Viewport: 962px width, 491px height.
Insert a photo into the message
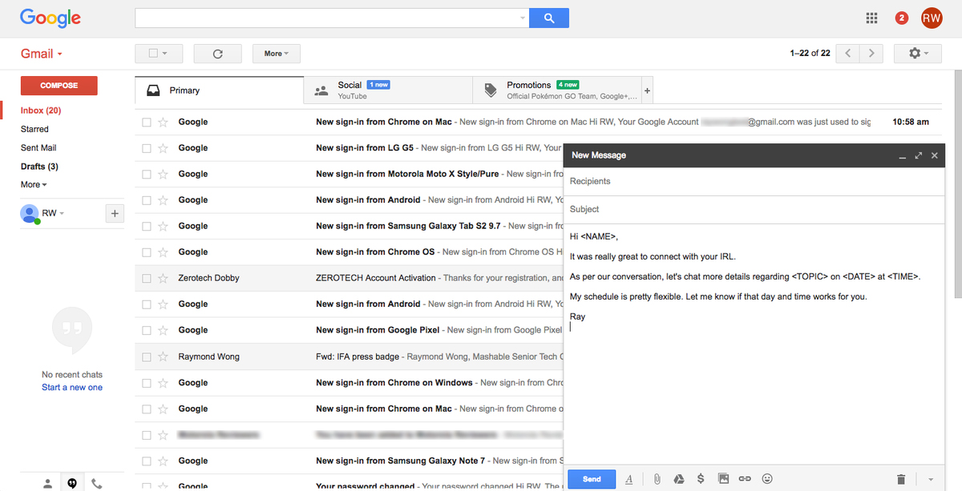pyautogui.click(x=722, y=479)
